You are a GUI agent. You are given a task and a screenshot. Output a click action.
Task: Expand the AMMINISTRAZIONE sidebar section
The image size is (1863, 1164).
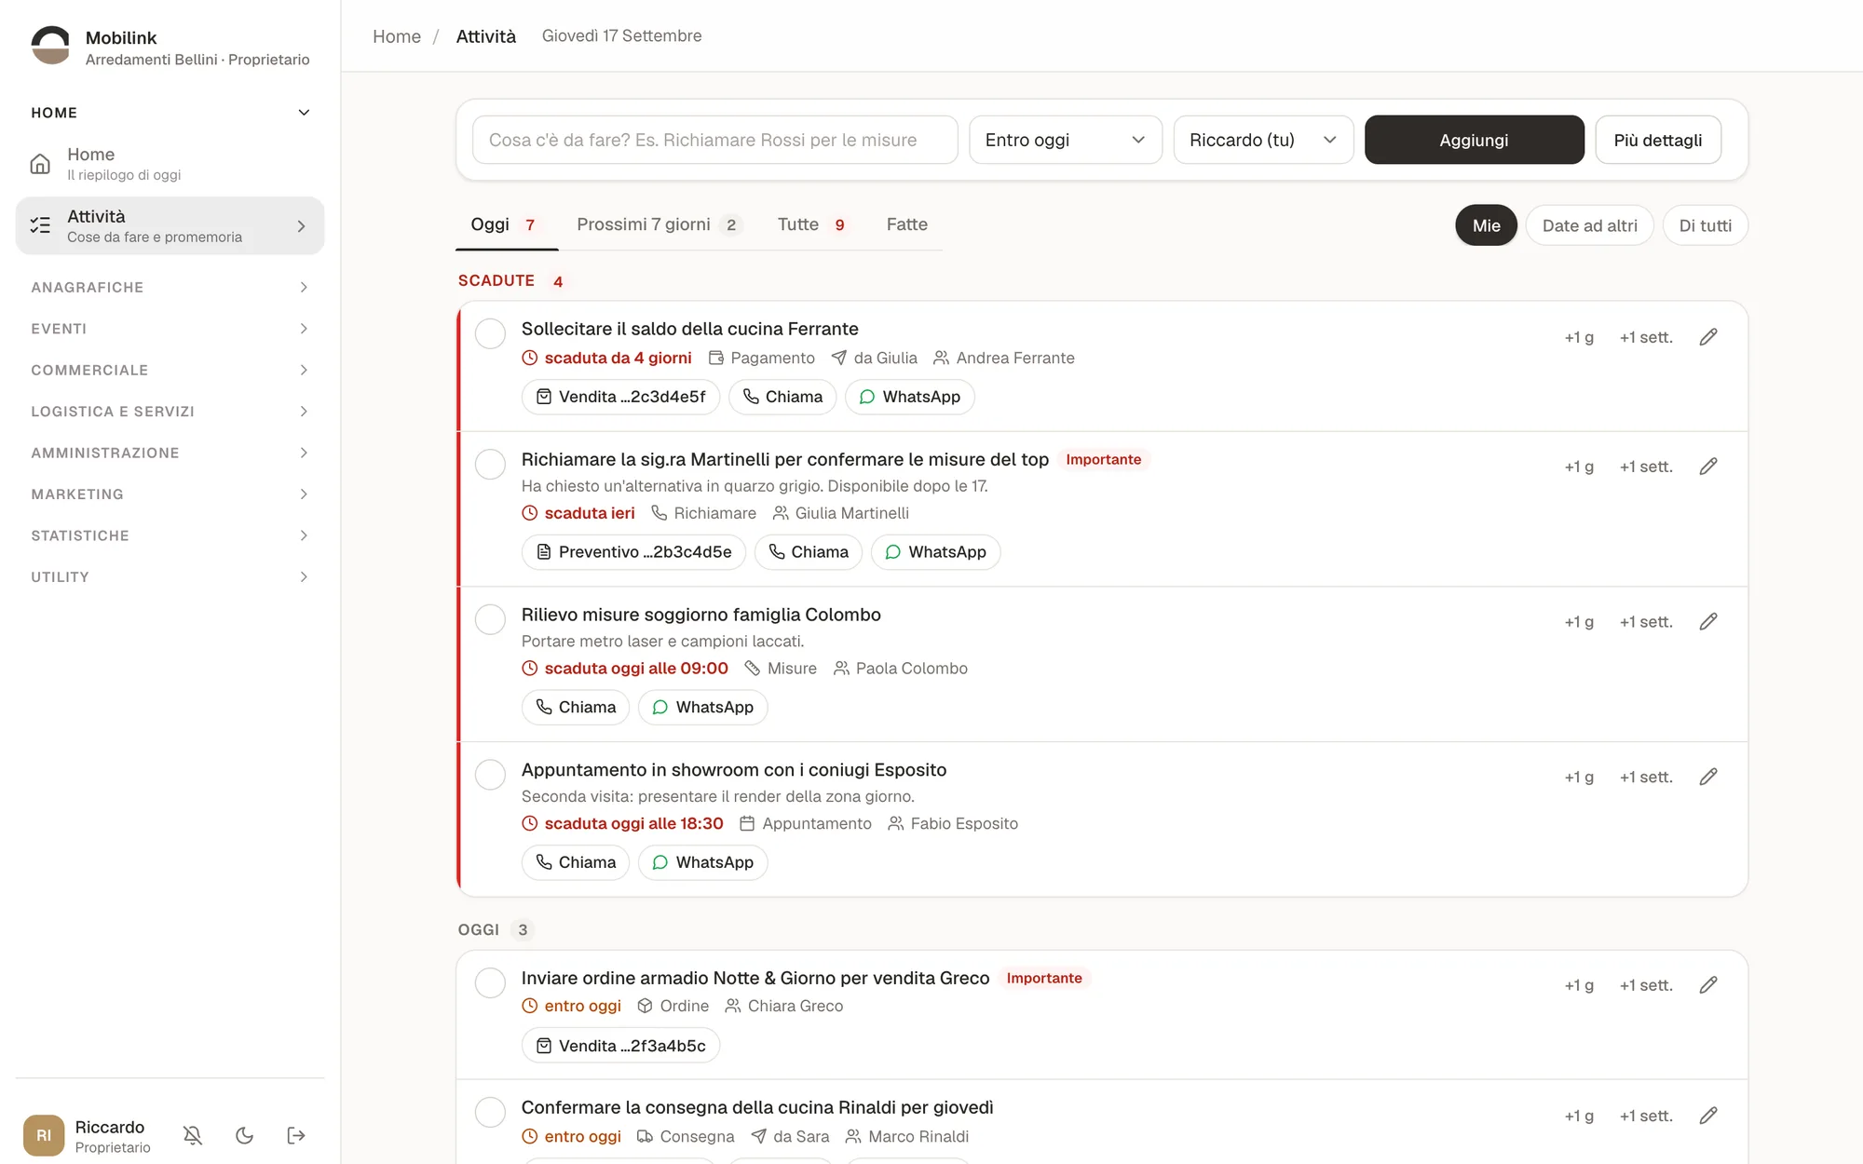[170, 453]
